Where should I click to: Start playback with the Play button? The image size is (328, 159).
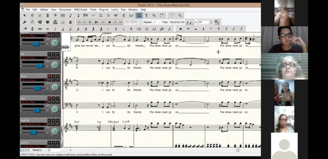click(x=96, y=22)
